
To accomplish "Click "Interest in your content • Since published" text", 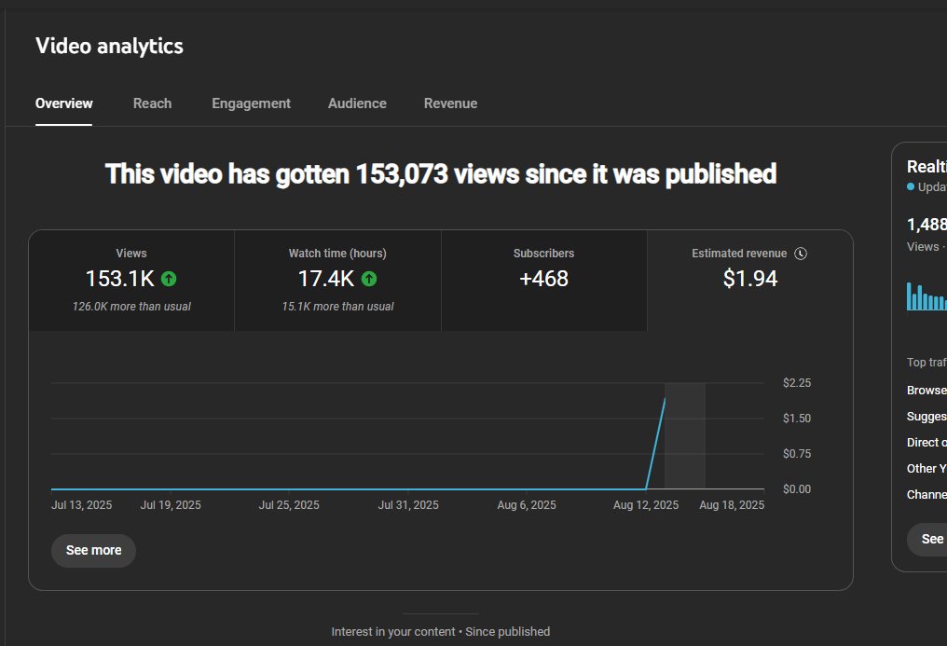I will coord(441,632).
